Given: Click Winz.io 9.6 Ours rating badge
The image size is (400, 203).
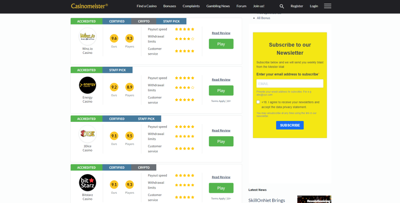Looking at the screenshot, I should (114, 39).
